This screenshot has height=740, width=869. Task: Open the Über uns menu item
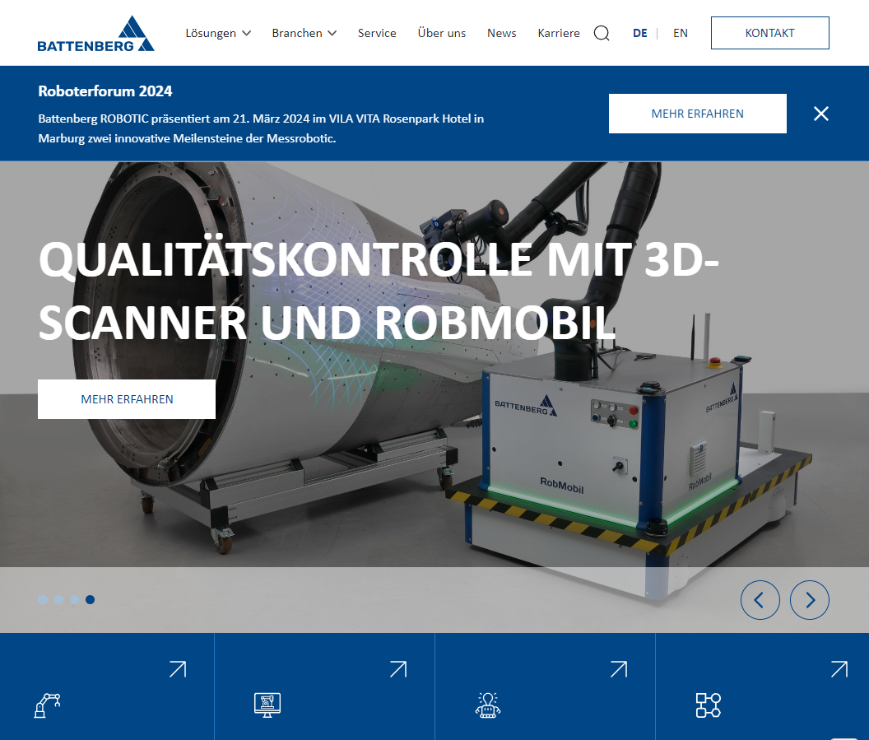pyautogui.click(x=441, y=34)
